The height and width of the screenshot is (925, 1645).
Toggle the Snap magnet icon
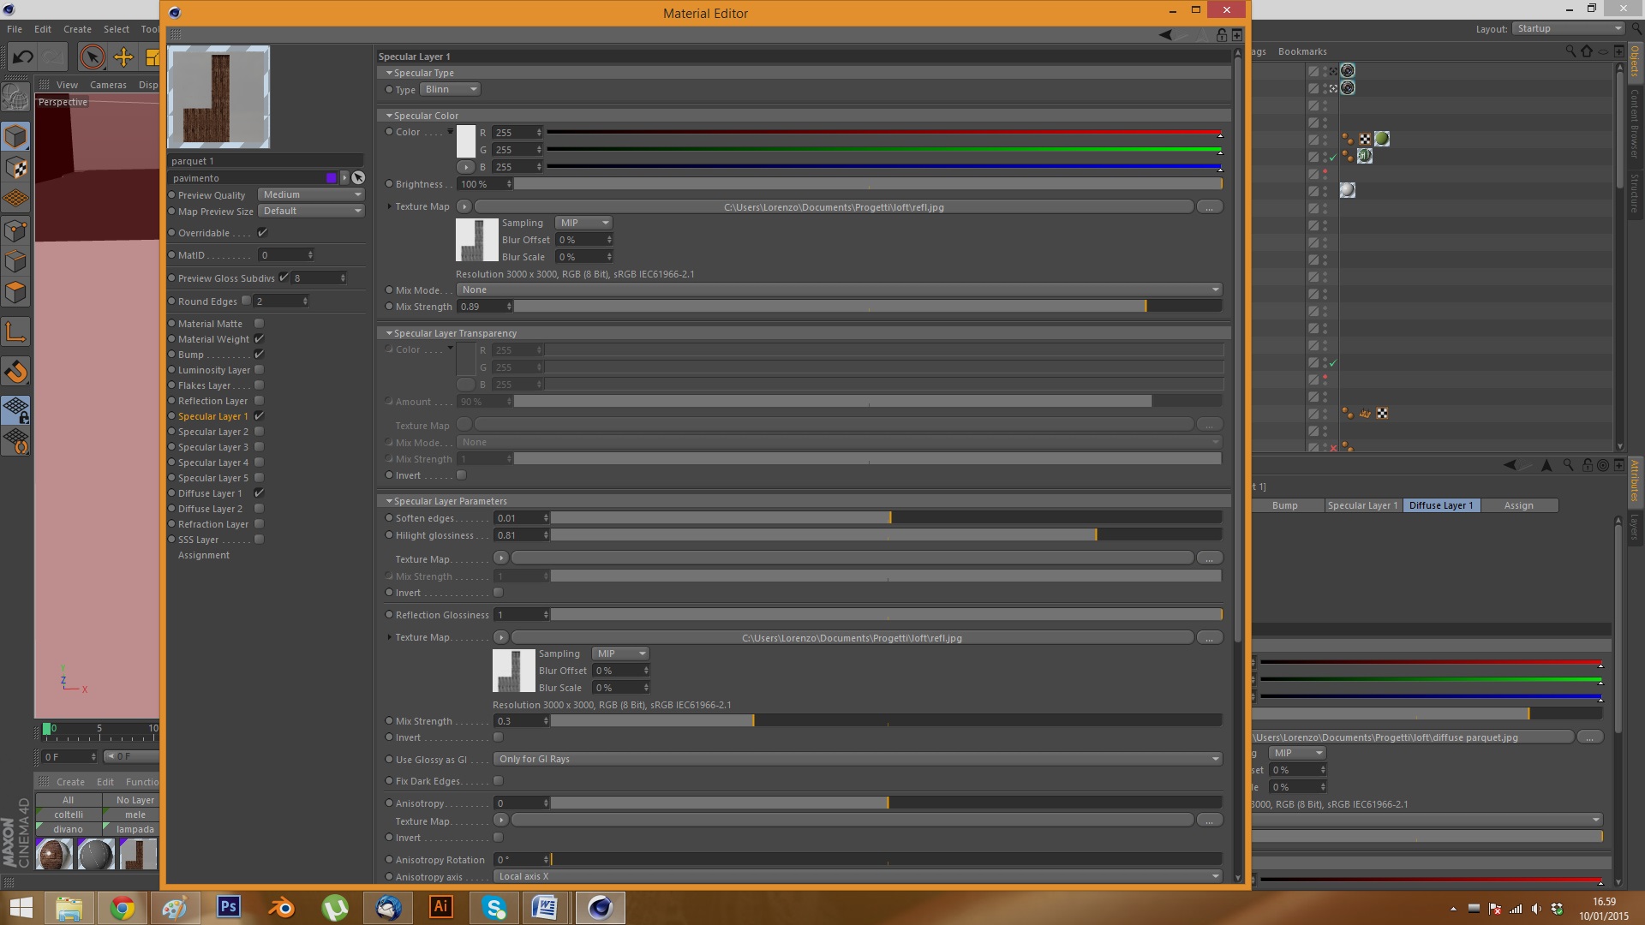[x=15, y=371]
